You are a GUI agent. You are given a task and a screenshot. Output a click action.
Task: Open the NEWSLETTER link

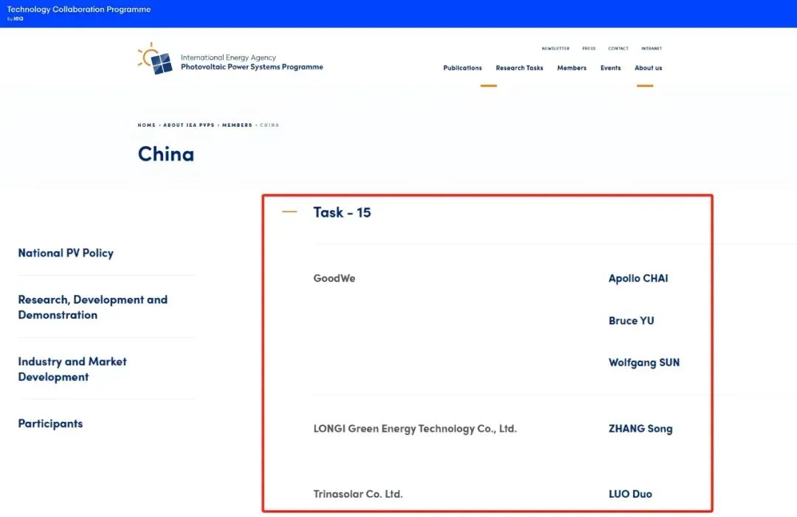(556, 48)
